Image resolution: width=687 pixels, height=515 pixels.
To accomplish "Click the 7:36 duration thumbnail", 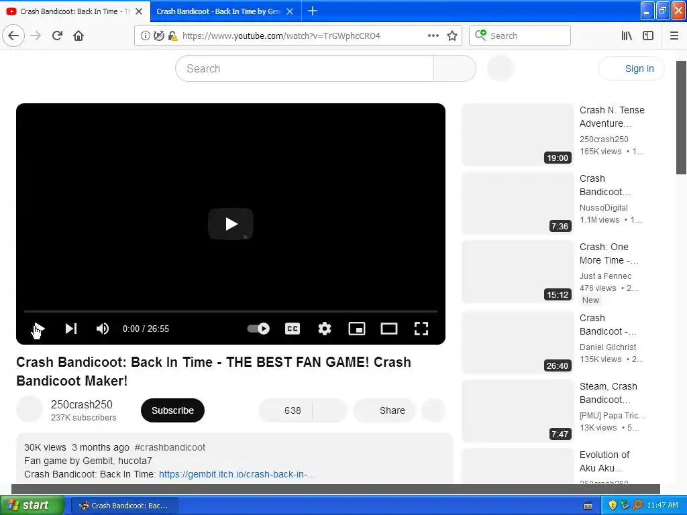I will click(x=517, y=203).
